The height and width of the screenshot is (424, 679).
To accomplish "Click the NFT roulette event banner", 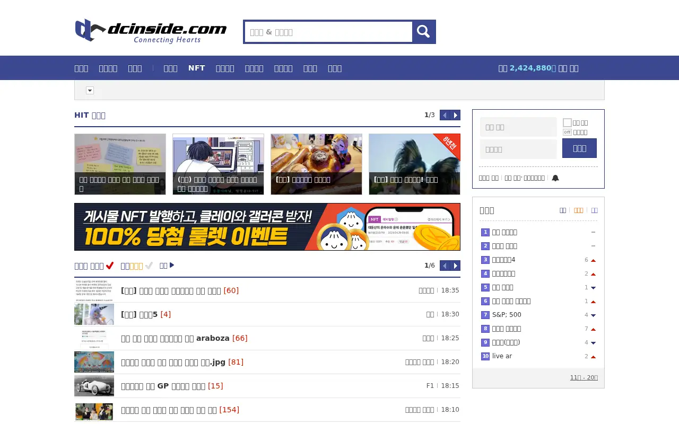I will 267,227.
